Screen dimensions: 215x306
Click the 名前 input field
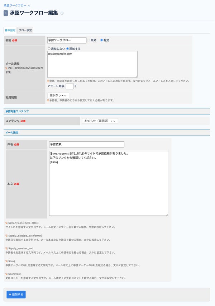[x=67, y=40]
